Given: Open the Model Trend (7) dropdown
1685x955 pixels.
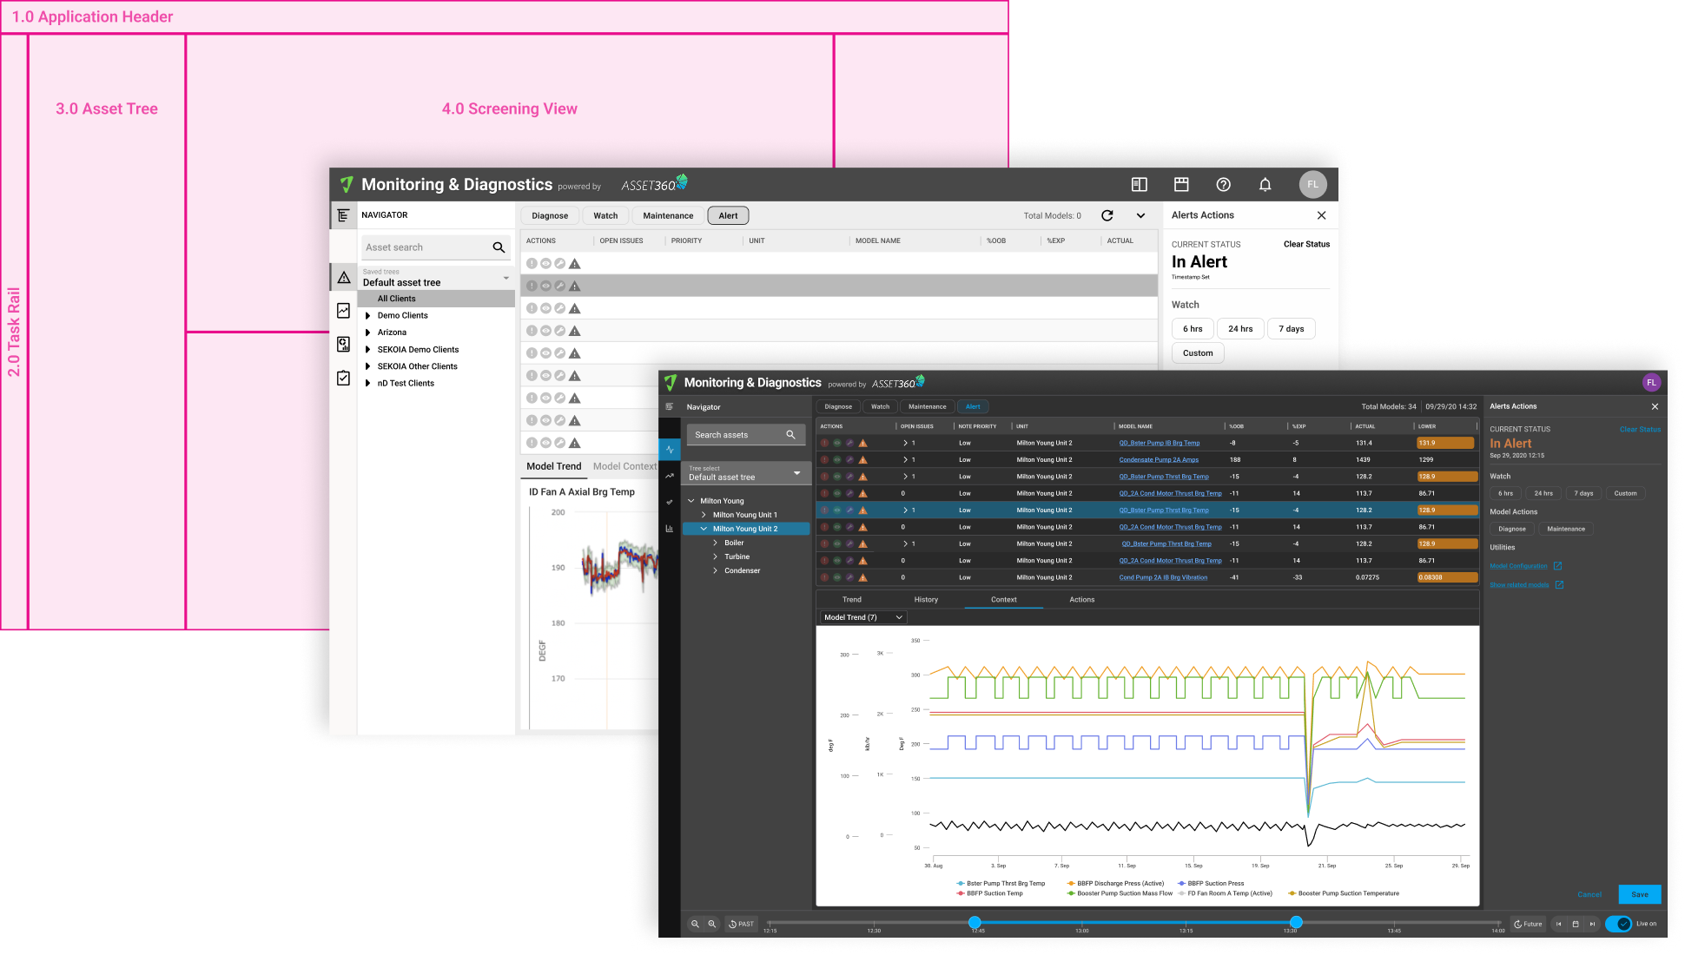Looking at the screenshot, I should [x=863, y=617].
